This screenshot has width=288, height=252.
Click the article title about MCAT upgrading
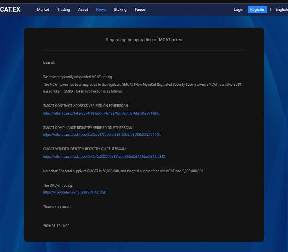tap(144, 40)
